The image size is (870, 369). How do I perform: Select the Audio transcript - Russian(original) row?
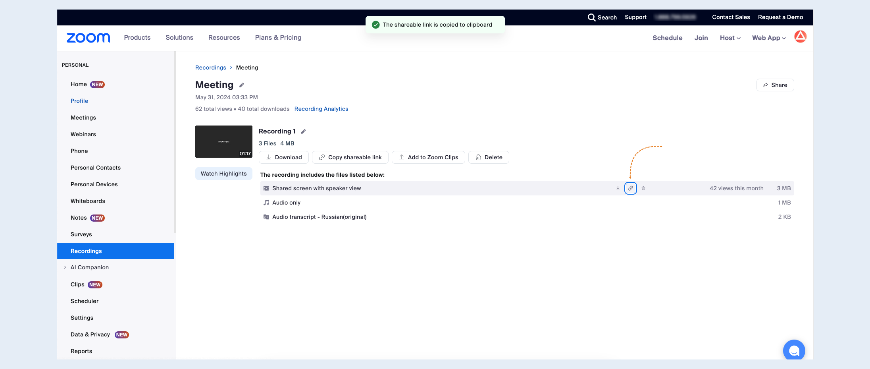point(527,217)
